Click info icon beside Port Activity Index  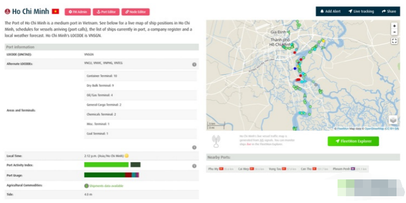pos(194,166)
